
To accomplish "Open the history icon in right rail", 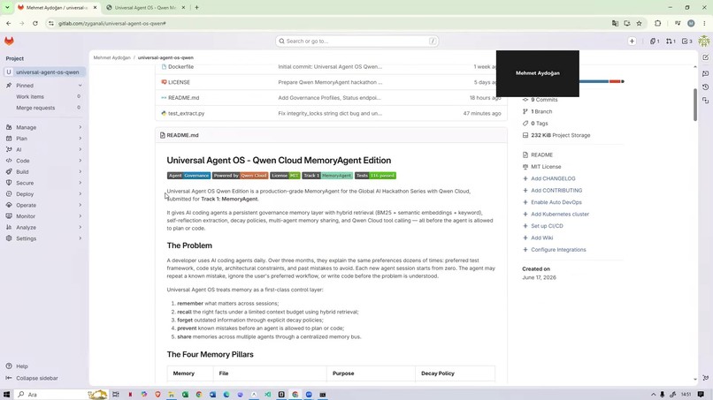I will click(705, 87).
